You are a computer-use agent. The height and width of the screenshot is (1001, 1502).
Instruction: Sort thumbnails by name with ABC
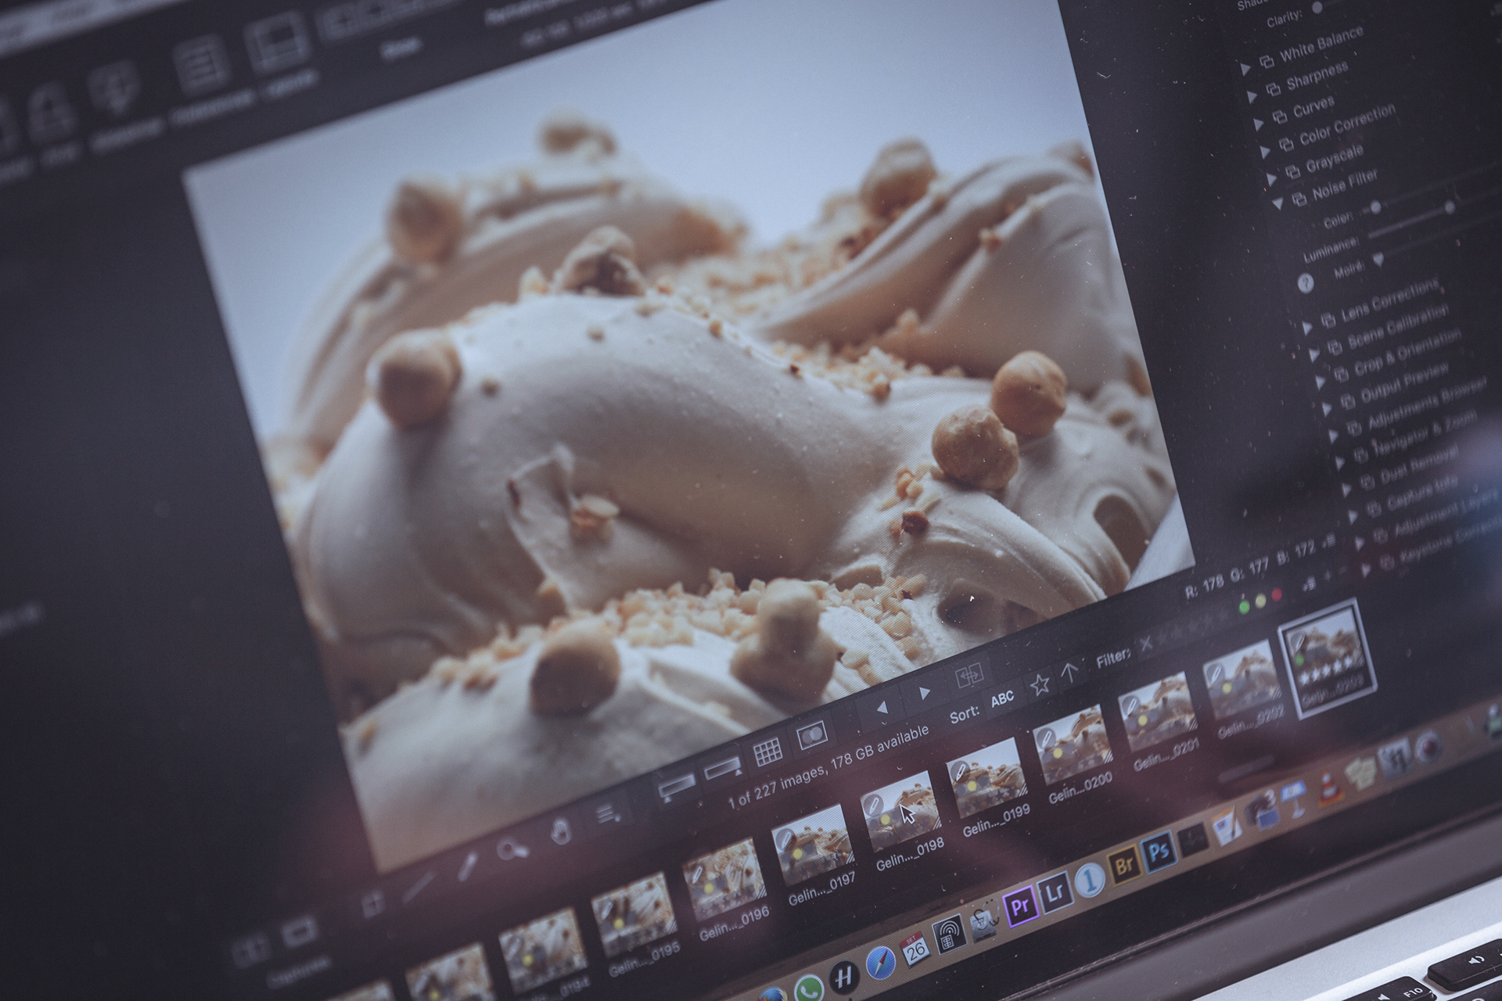click(x=1002, y=698)
